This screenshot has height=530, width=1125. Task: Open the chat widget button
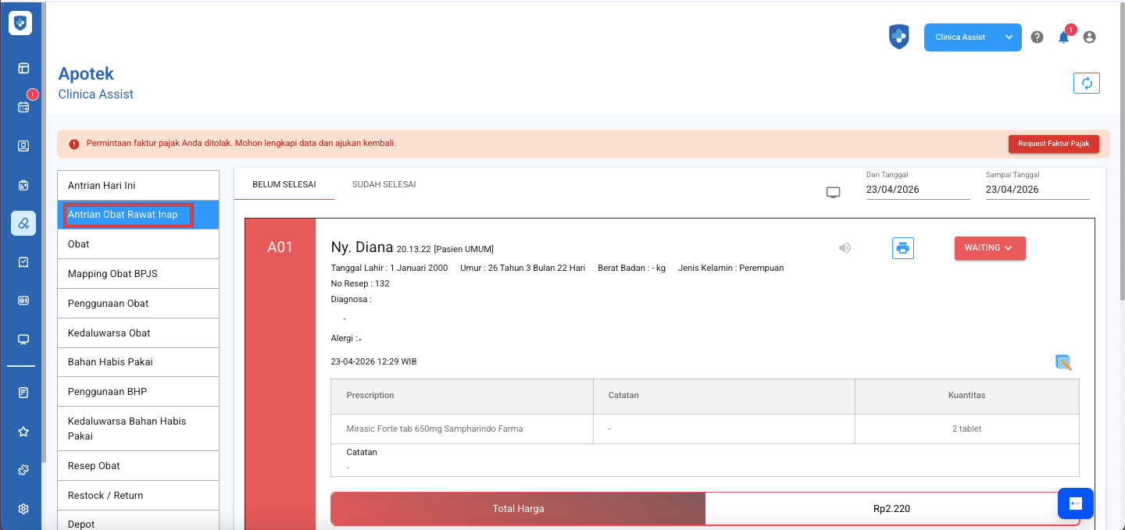point(1075,503)
